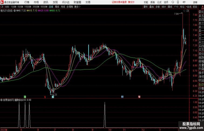Select the 日线 daily chart tab

[x=51, y=7]
